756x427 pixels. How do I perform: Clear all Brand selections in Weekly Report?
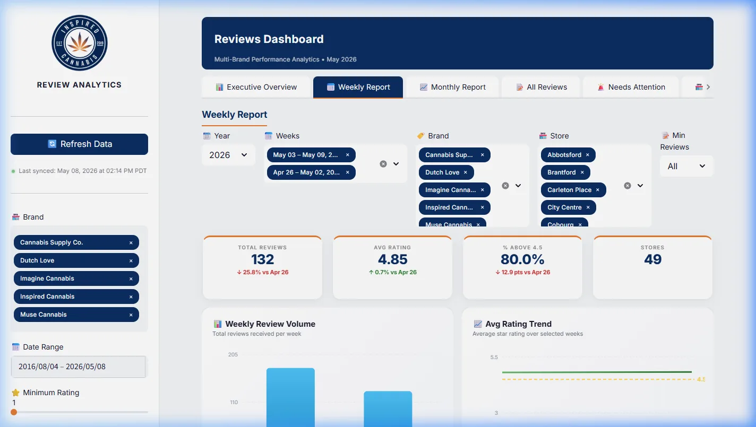[x=505, y=186]
